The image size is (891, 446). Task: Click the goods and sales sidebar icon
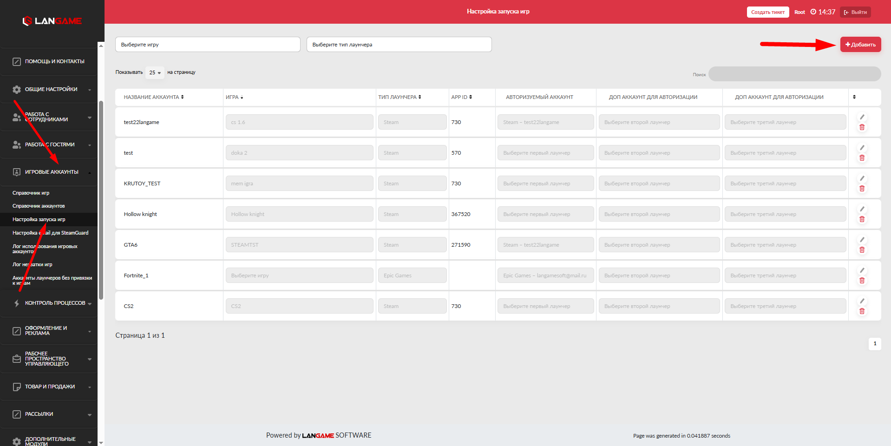(x=17, y=387)
